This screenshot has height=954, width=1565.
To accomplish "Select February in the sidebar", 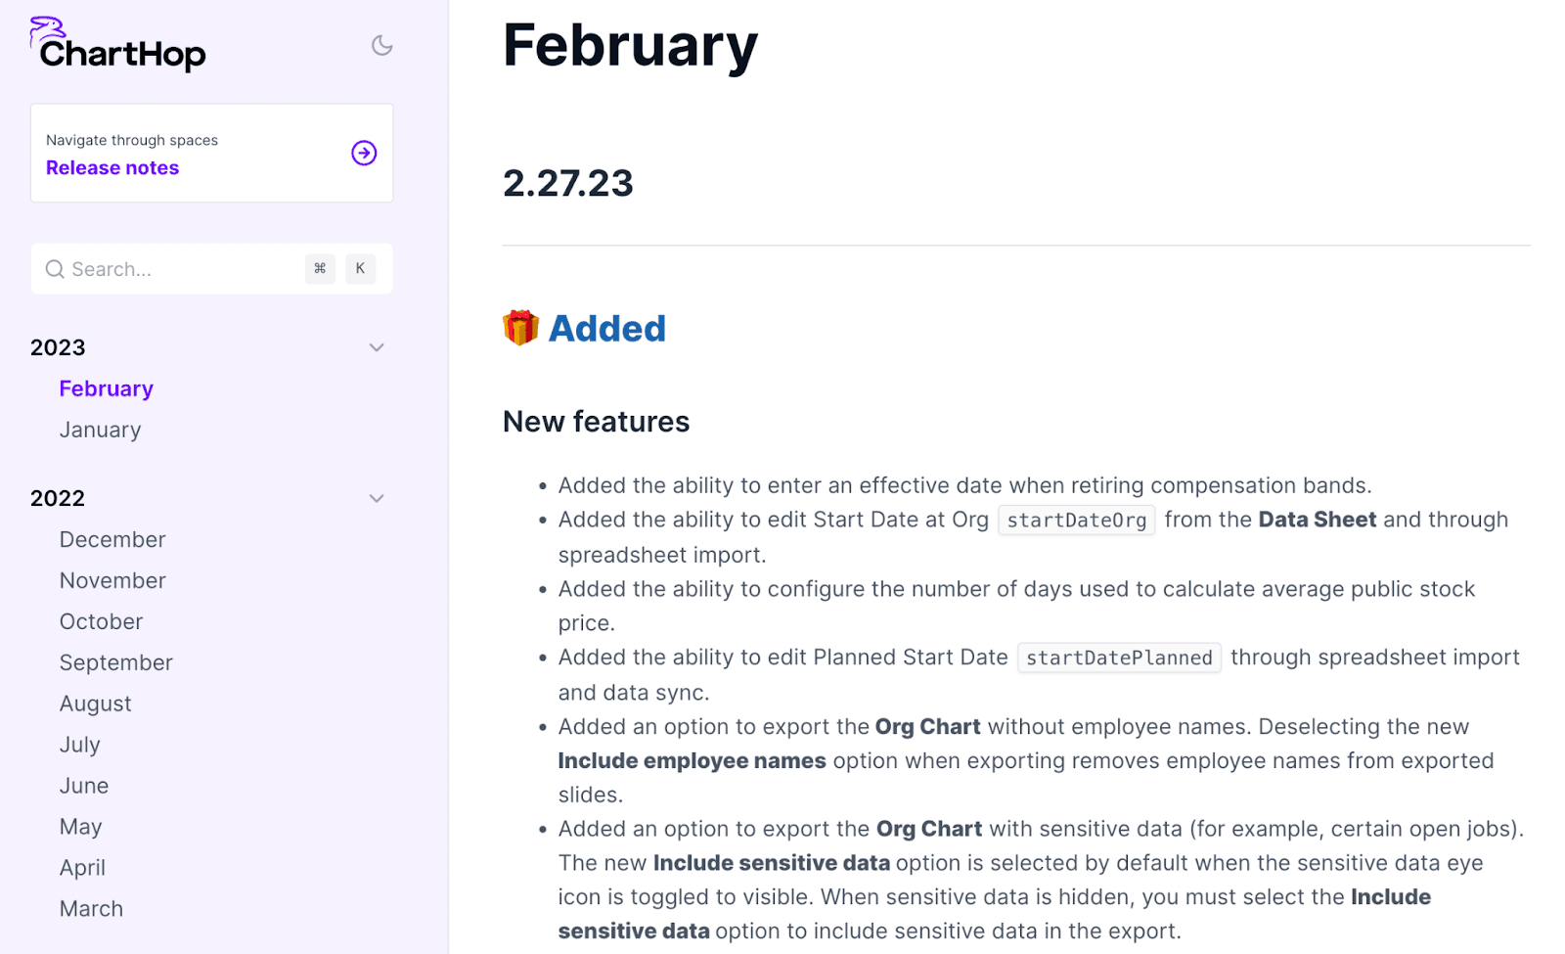I will [x=106, y=388].
